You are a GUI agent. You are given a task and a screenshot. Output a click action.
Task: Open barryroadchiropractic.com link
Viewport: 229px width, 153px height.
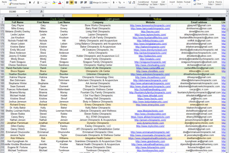pyautogui.click(x=150, y=29)
